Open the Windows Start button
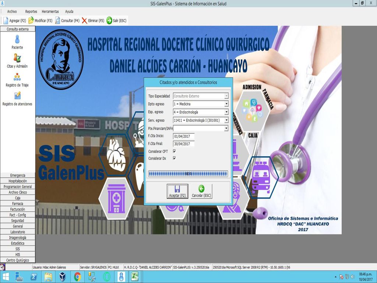Viewport: 377px width, 283px height. pos(5,277)
